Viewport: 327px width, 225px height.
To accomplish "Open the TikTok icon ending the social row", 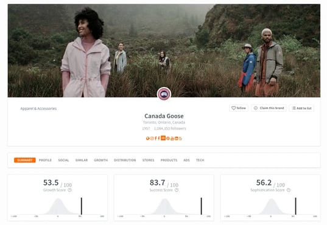I will point(180,138).
